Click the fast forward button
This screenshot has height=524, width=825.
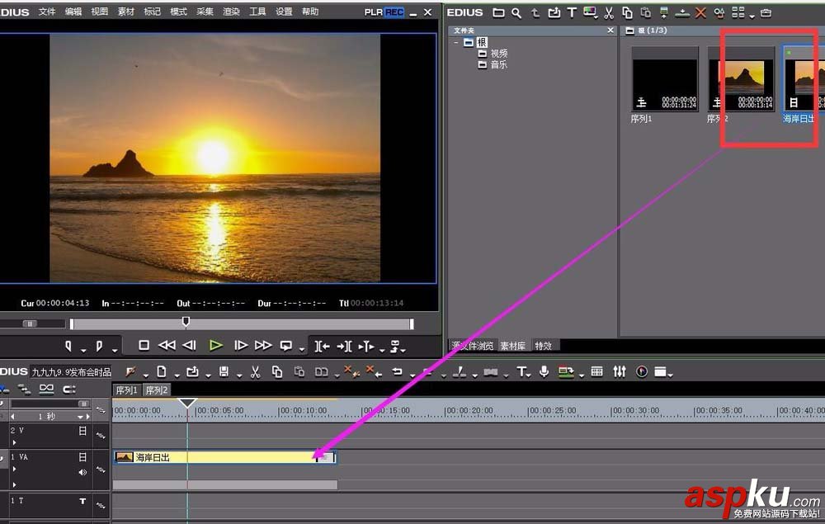click(x=263, y=345)
